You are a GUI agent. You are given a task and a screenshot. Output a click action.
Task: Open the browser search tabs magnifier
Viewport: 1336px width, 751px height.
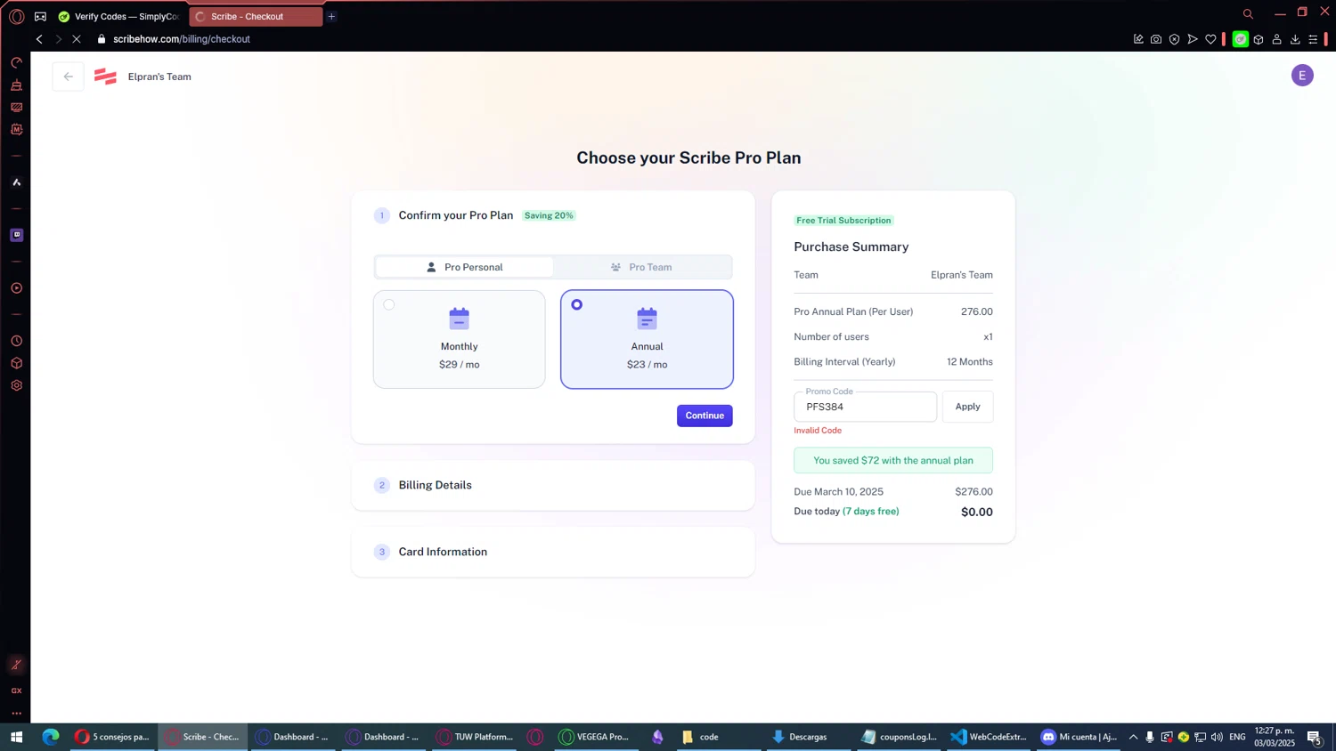pyautogui.click(x=1248, y=13)
